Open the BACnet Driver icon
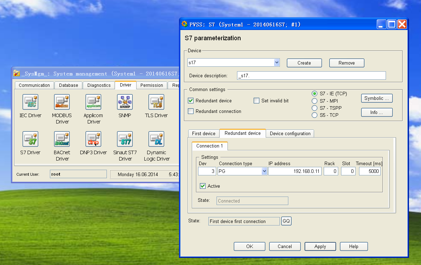This screenshot has width=421, height=265. (x=62, y=139)
